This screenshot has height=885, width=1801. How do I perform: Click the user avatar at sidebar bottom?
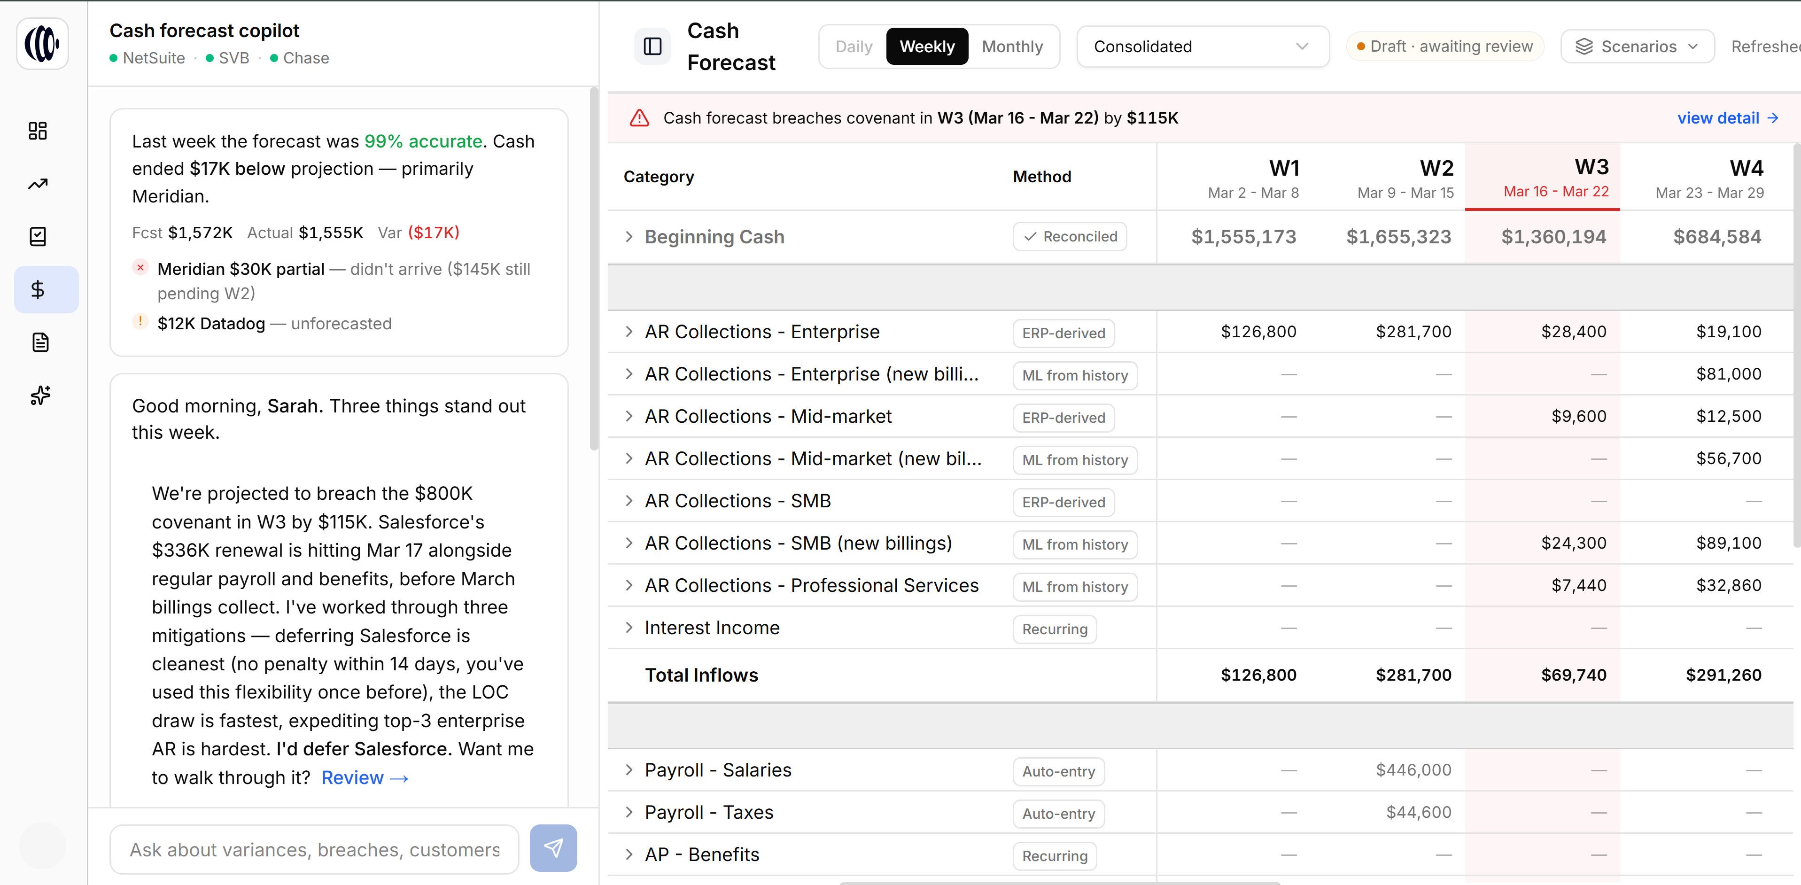[x=43, y=846]
